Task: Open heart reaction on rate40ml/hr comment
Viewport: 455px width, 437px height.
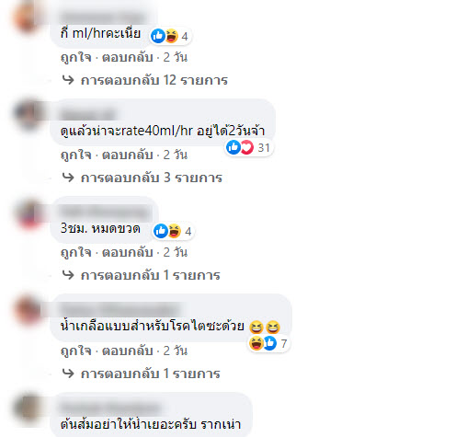Action: coord(247,147)
